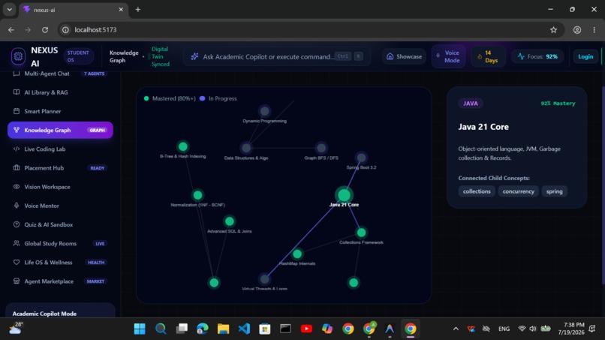
Task: Click the collections child concept chip
Action: pos(477,191)
